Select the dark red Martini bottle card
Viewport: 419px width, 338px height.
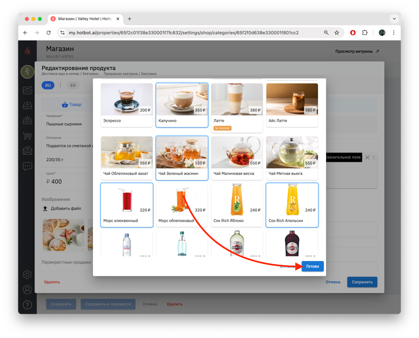click(x=292, y=244)
